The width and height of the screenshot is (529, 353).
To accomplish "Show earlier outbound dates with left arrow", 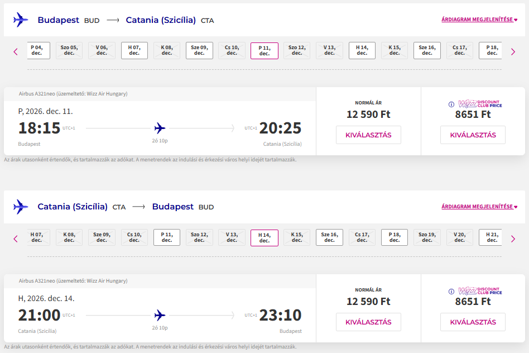I will click(x=15, y=51).
